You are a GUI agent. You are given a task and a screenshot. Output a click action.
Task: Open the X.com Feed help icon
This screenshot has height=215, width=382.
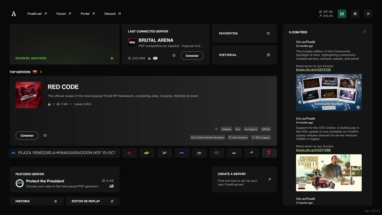point(364,32)
